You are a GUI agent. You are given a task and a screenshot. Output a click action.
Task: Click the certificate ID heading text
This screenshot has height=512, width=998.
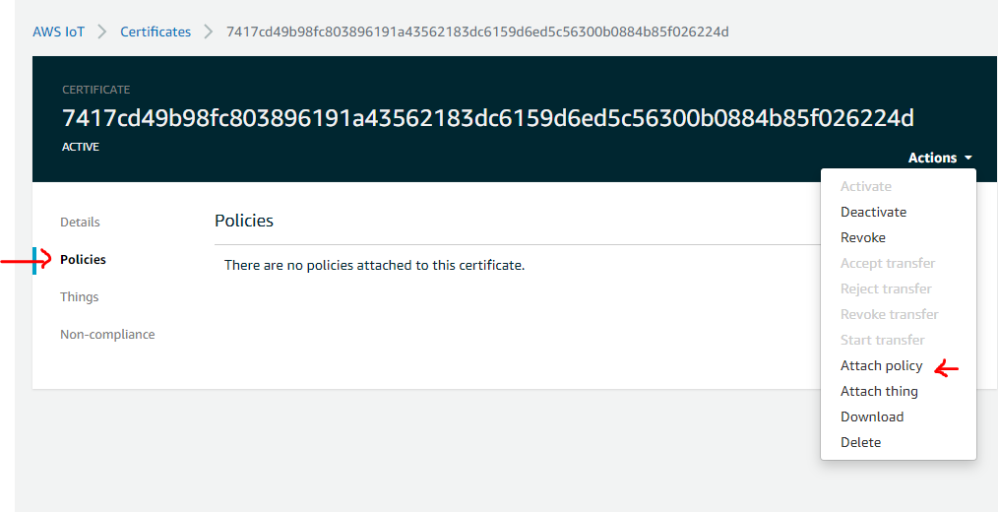point(487,118)
